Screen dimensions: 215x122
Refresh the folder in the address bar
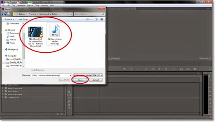point(71,14)
